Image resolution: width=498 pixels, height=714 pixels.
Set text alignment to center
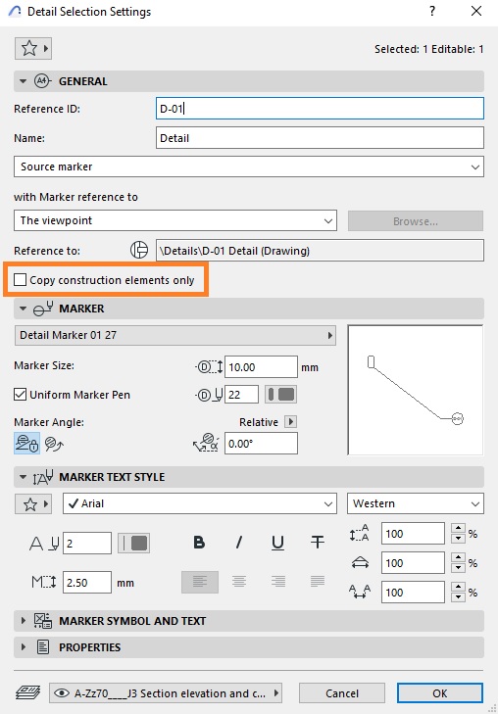click(239, 582)
